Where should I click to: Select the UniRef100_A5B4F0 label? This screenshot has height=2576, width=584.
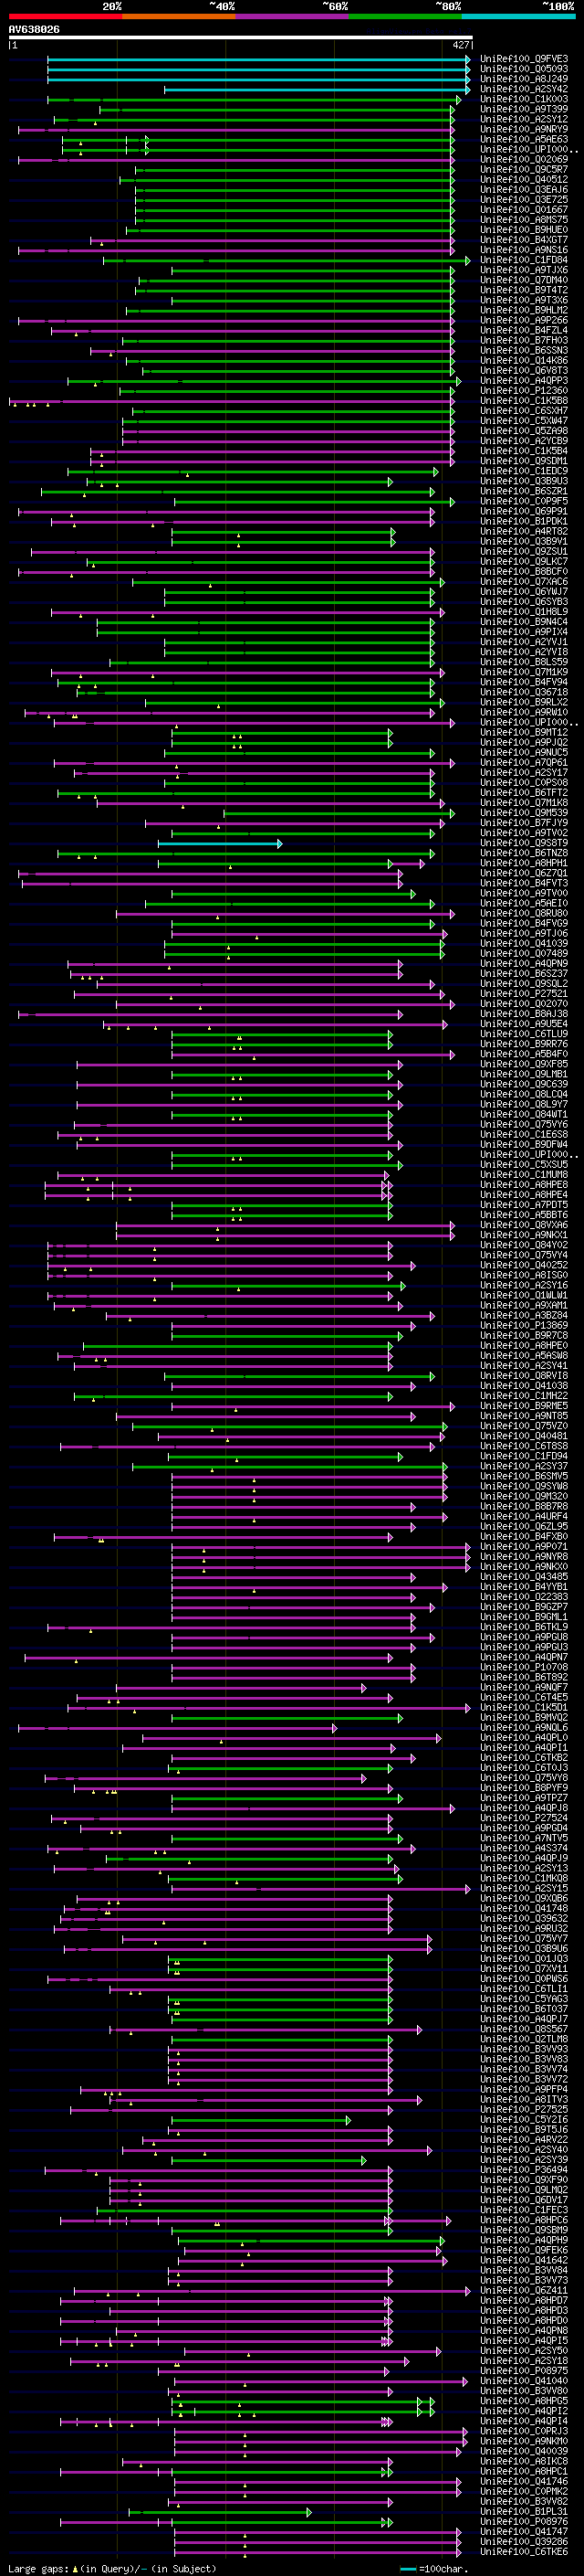(524, 1054)
